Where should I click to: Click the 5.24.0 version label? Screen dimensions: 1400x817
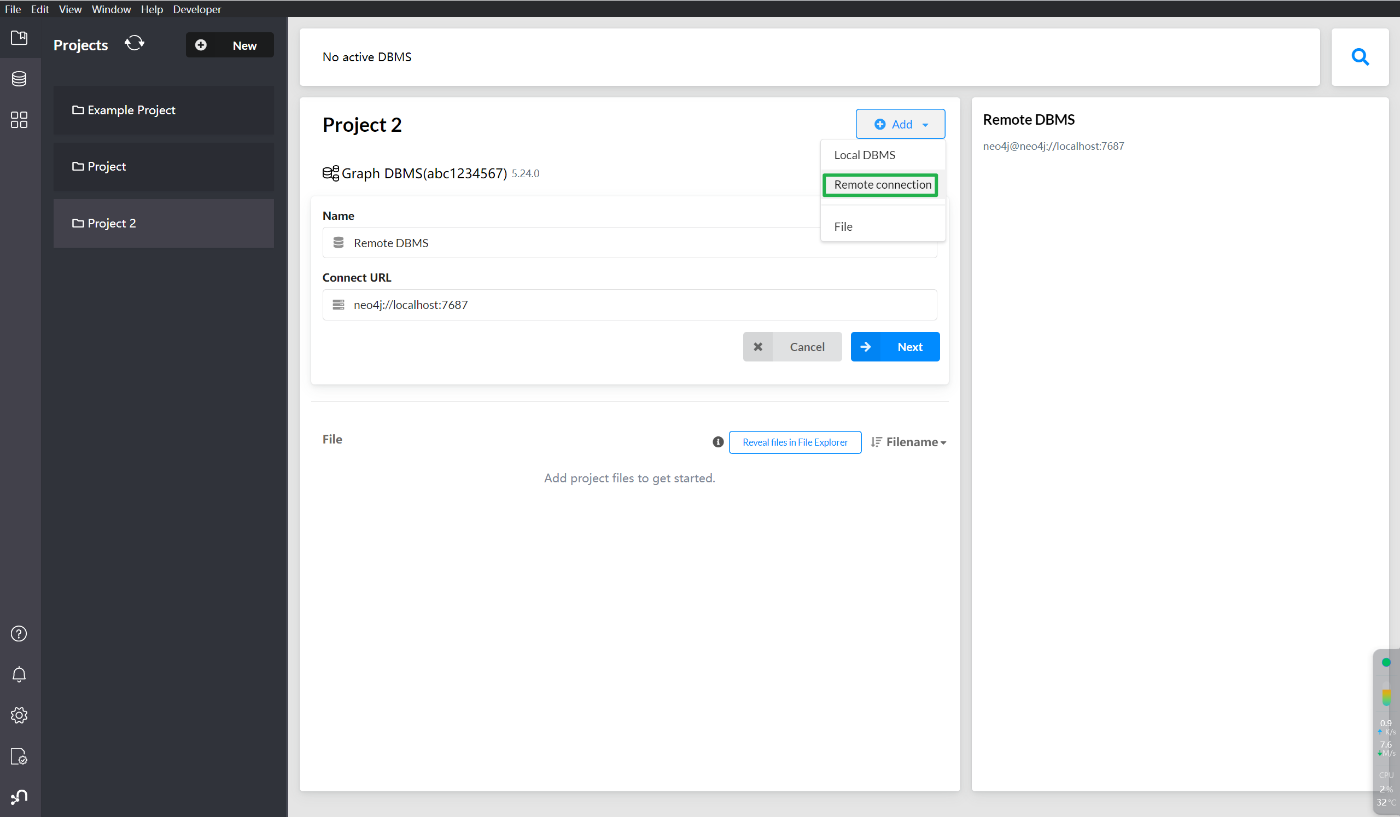click(526, 173)
